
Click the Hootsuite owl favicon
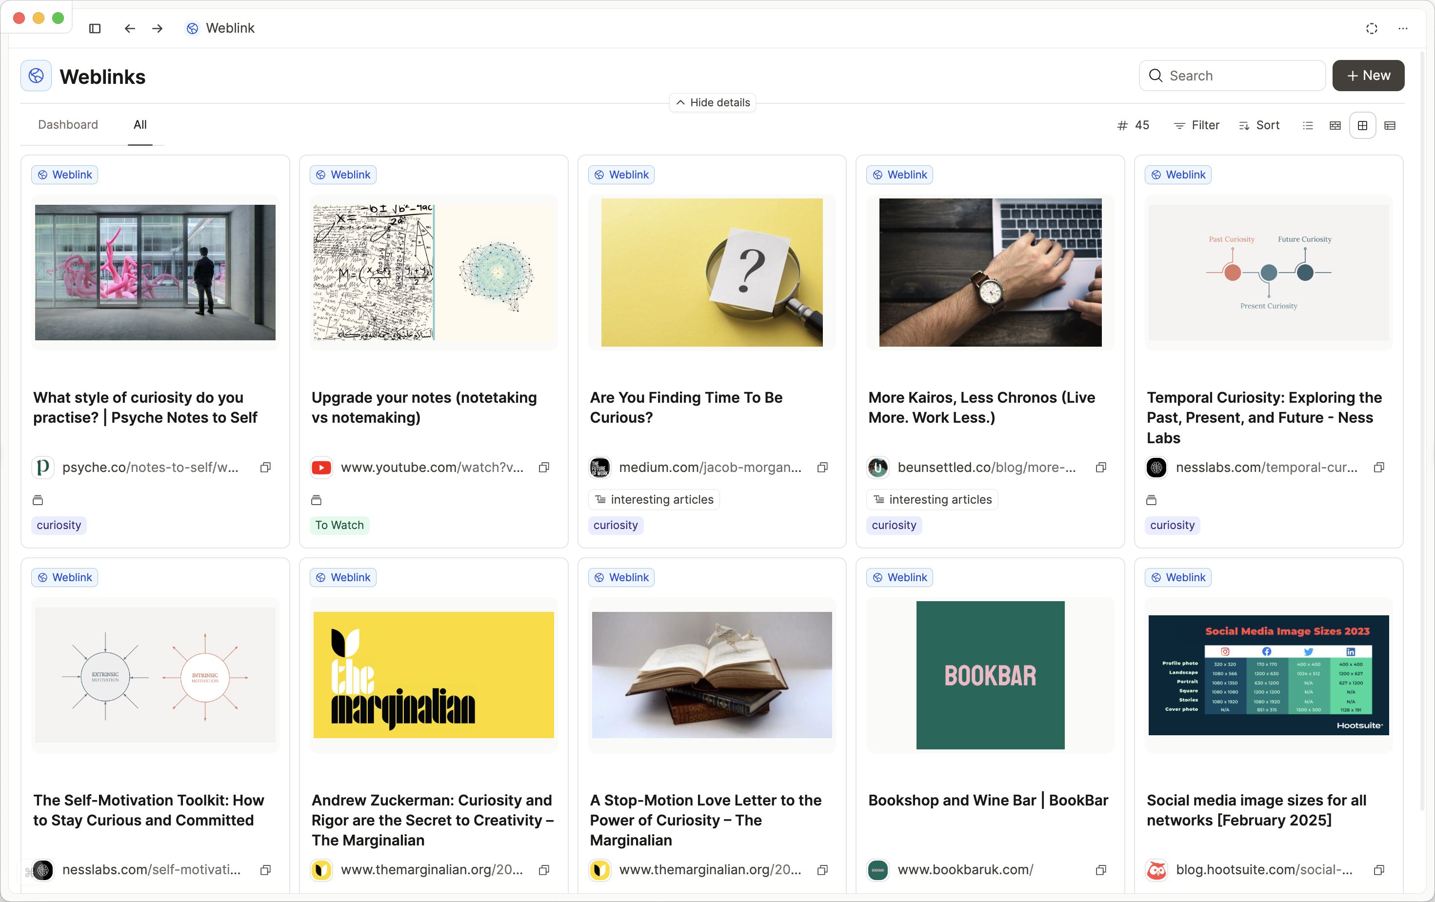click(1156, 870)
